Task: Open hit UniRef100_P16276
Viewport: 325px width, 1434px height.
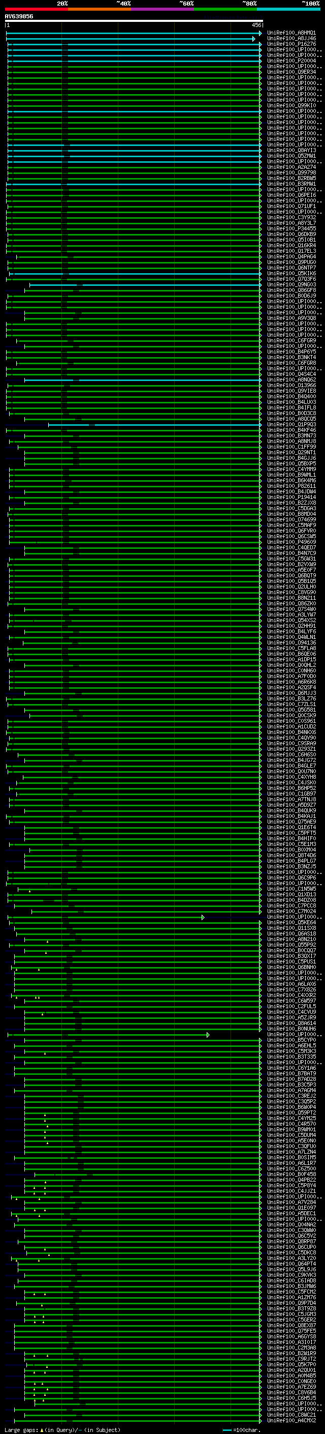Action: pyautogui.click(x=291, y=44)
